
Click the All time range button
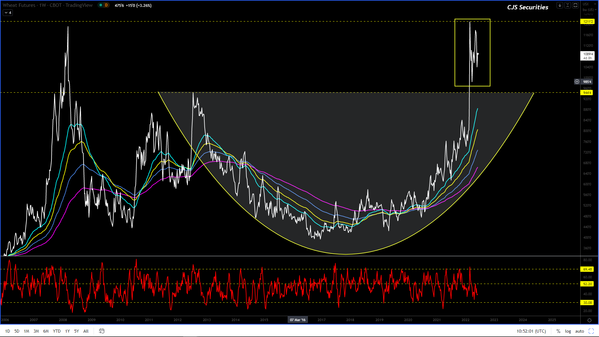coord(86,331)
